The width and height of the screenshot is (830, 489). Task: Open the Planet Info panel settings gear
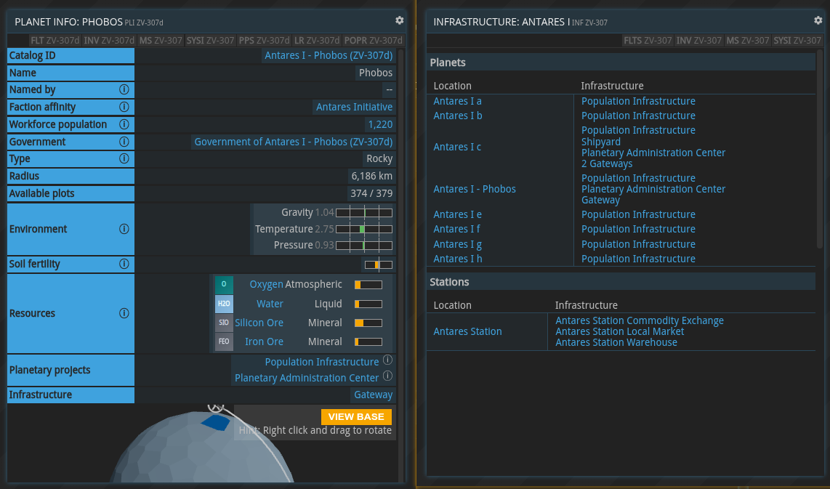[399, 20]
